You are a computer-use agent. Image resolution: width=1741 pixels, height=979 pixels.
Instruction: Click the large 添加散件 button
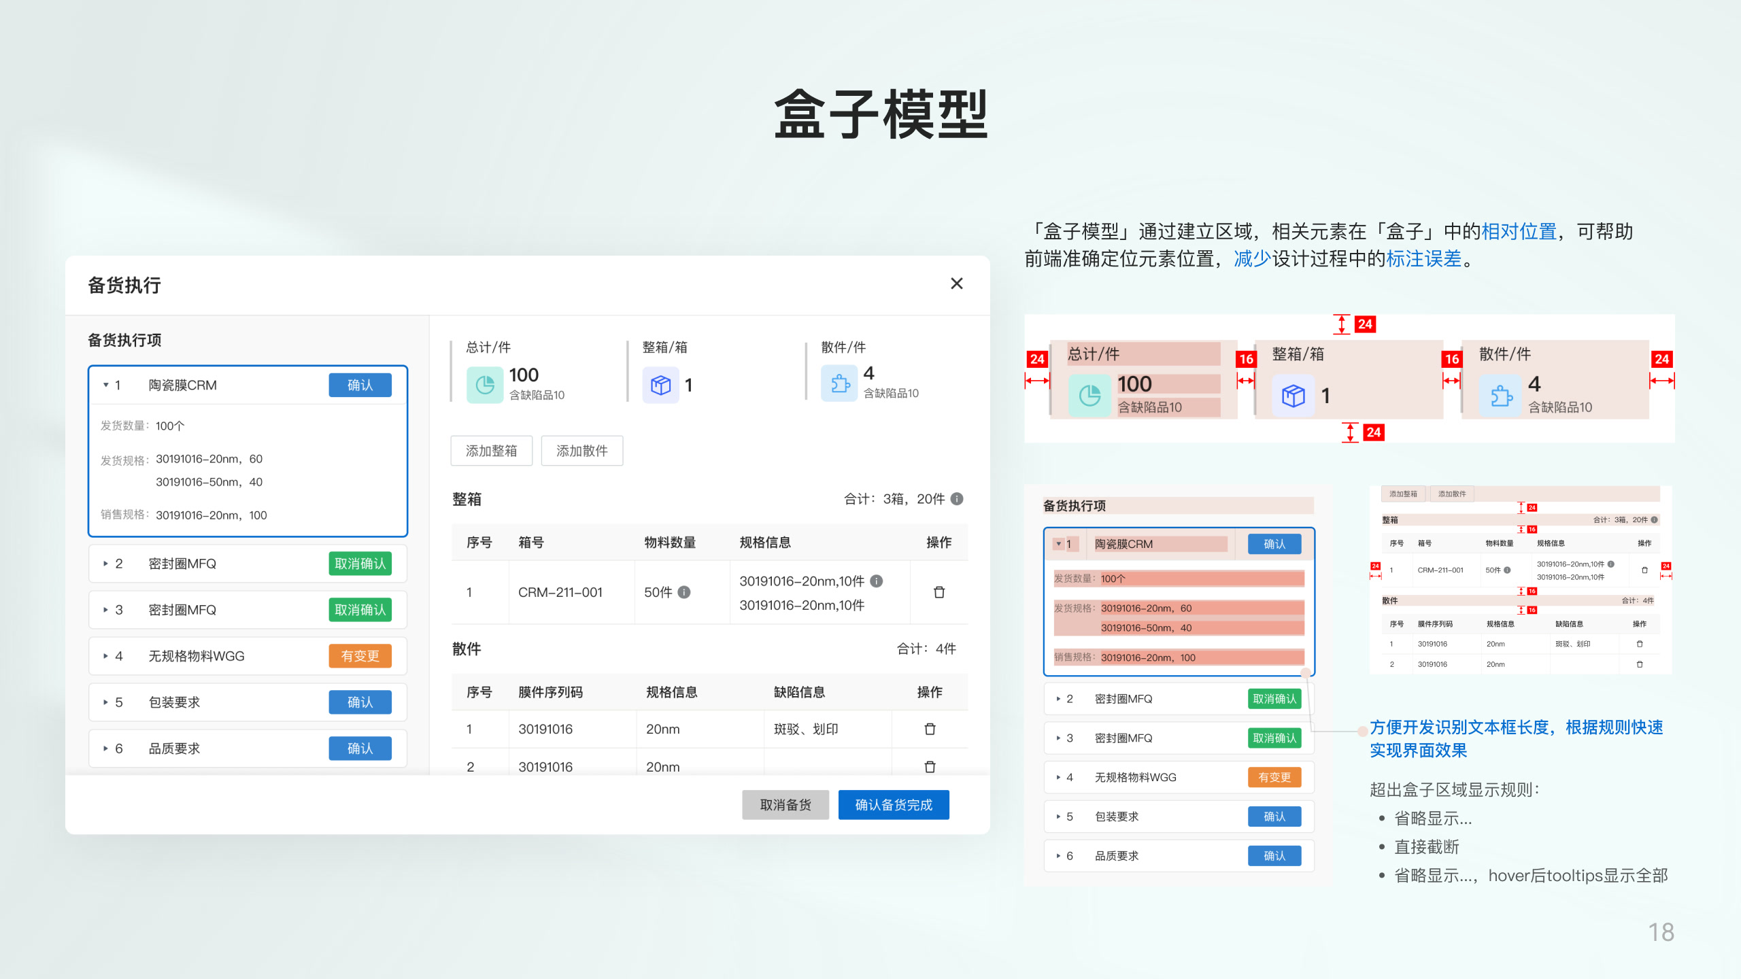(x=581, y=451)
